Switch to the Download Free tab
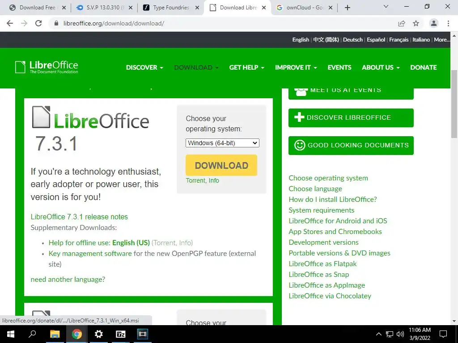Image resolution: width=458 pixels, height=343 pixels. 37,8
